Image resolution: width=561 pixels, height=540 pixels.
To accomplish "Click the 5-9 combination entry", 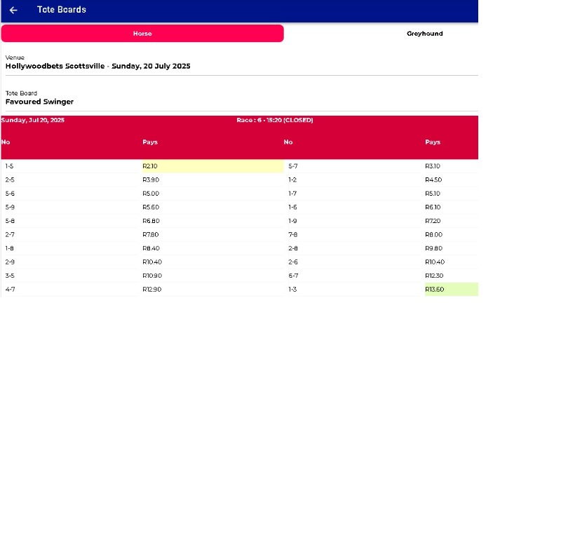I will pyautogui.click(x=10, y=207).
